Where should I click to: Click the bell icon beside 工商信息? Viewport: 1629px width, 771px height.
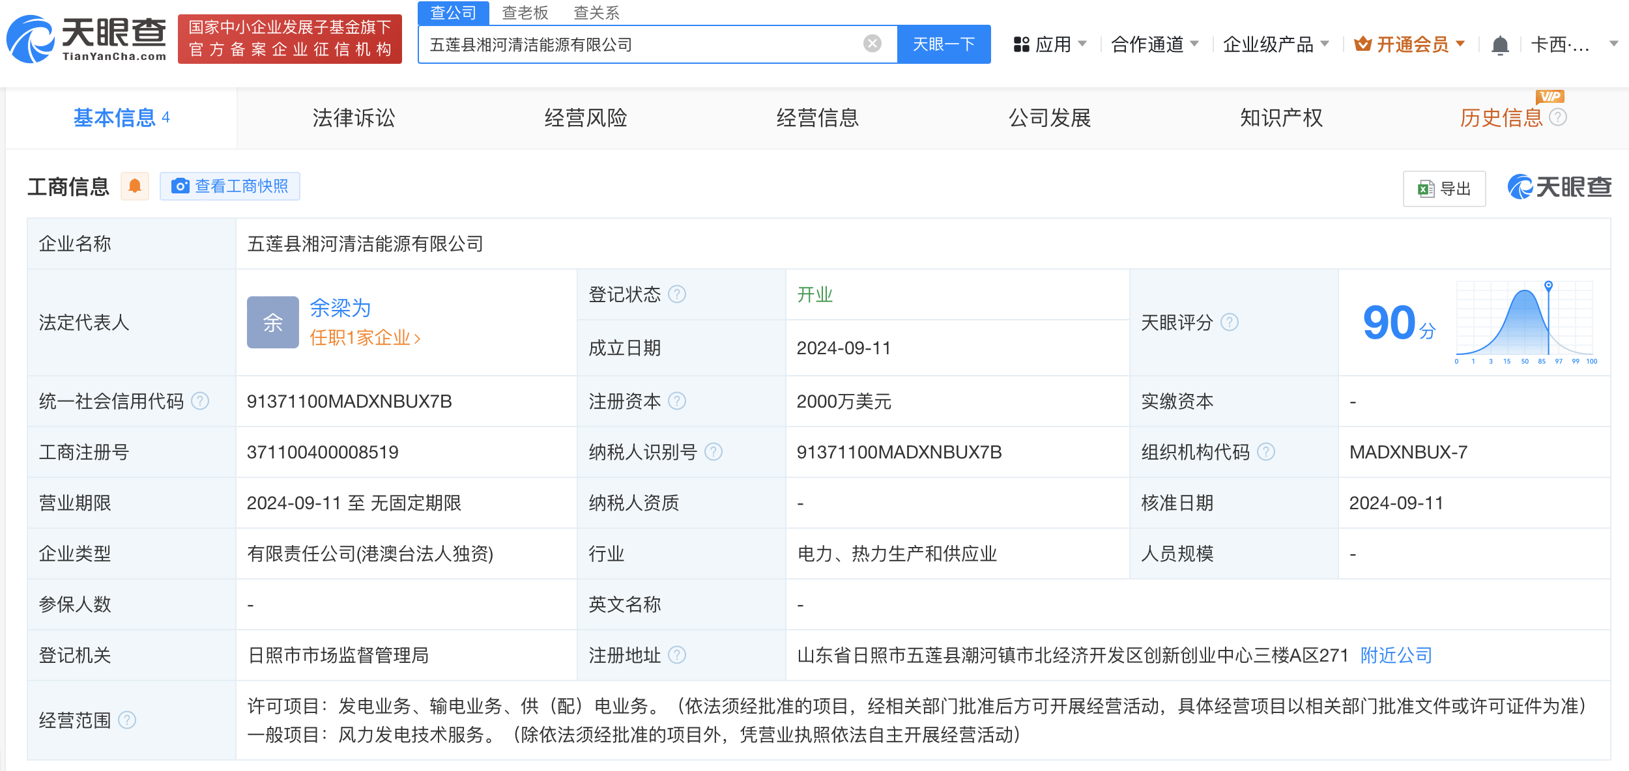135,186
